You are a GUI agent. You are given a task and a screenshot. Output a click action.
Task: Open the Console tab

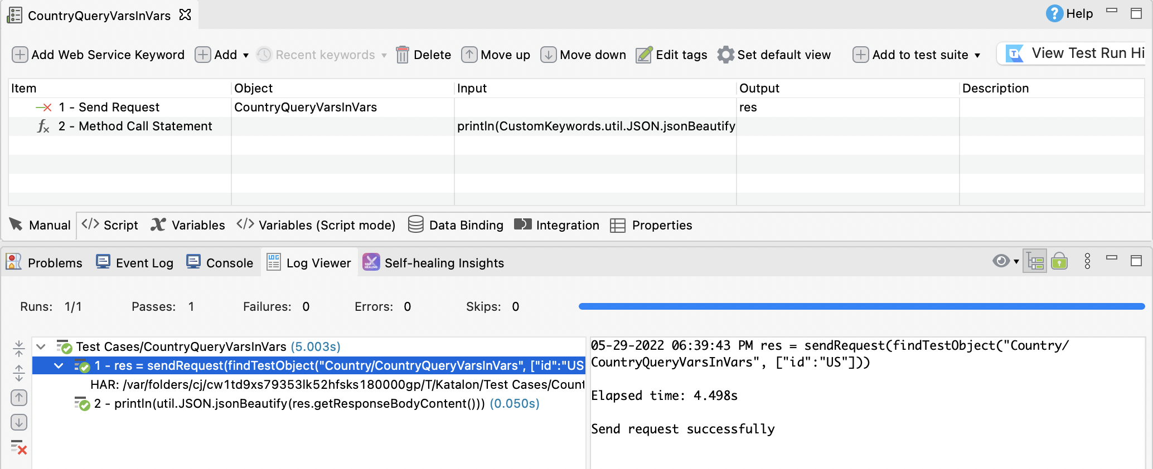coord(220,263)
